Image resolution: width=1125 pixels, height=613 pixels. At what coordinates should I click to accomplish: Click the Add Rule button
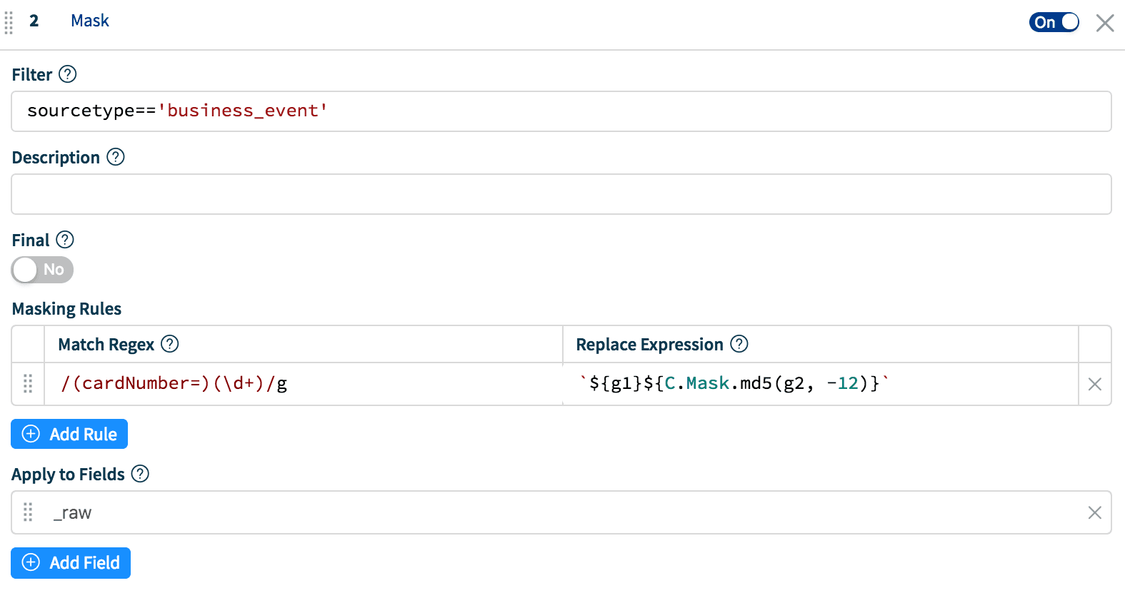coord(69,434)
